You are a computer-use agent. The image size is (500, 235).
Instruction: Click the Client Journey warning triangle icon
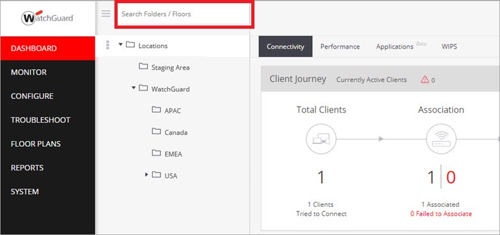tap(425, 80)
